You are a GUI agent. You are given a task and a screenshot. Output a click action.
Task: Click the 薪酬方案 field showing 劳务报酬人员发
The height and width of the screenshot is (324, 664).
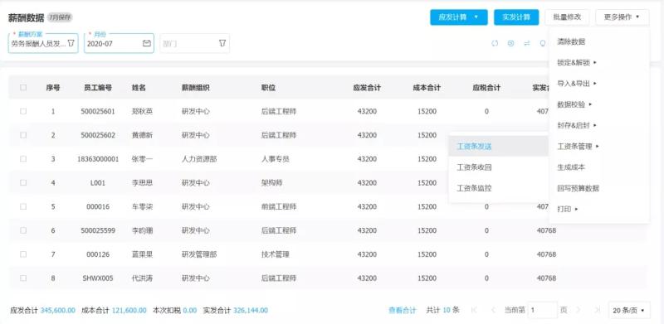coord(43,43)
